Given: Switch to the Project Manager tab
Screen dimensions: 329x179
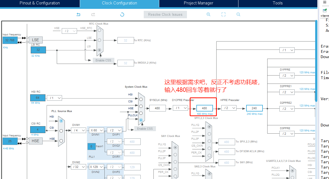Looking at the screenshot, I should (x=198, y=3).
